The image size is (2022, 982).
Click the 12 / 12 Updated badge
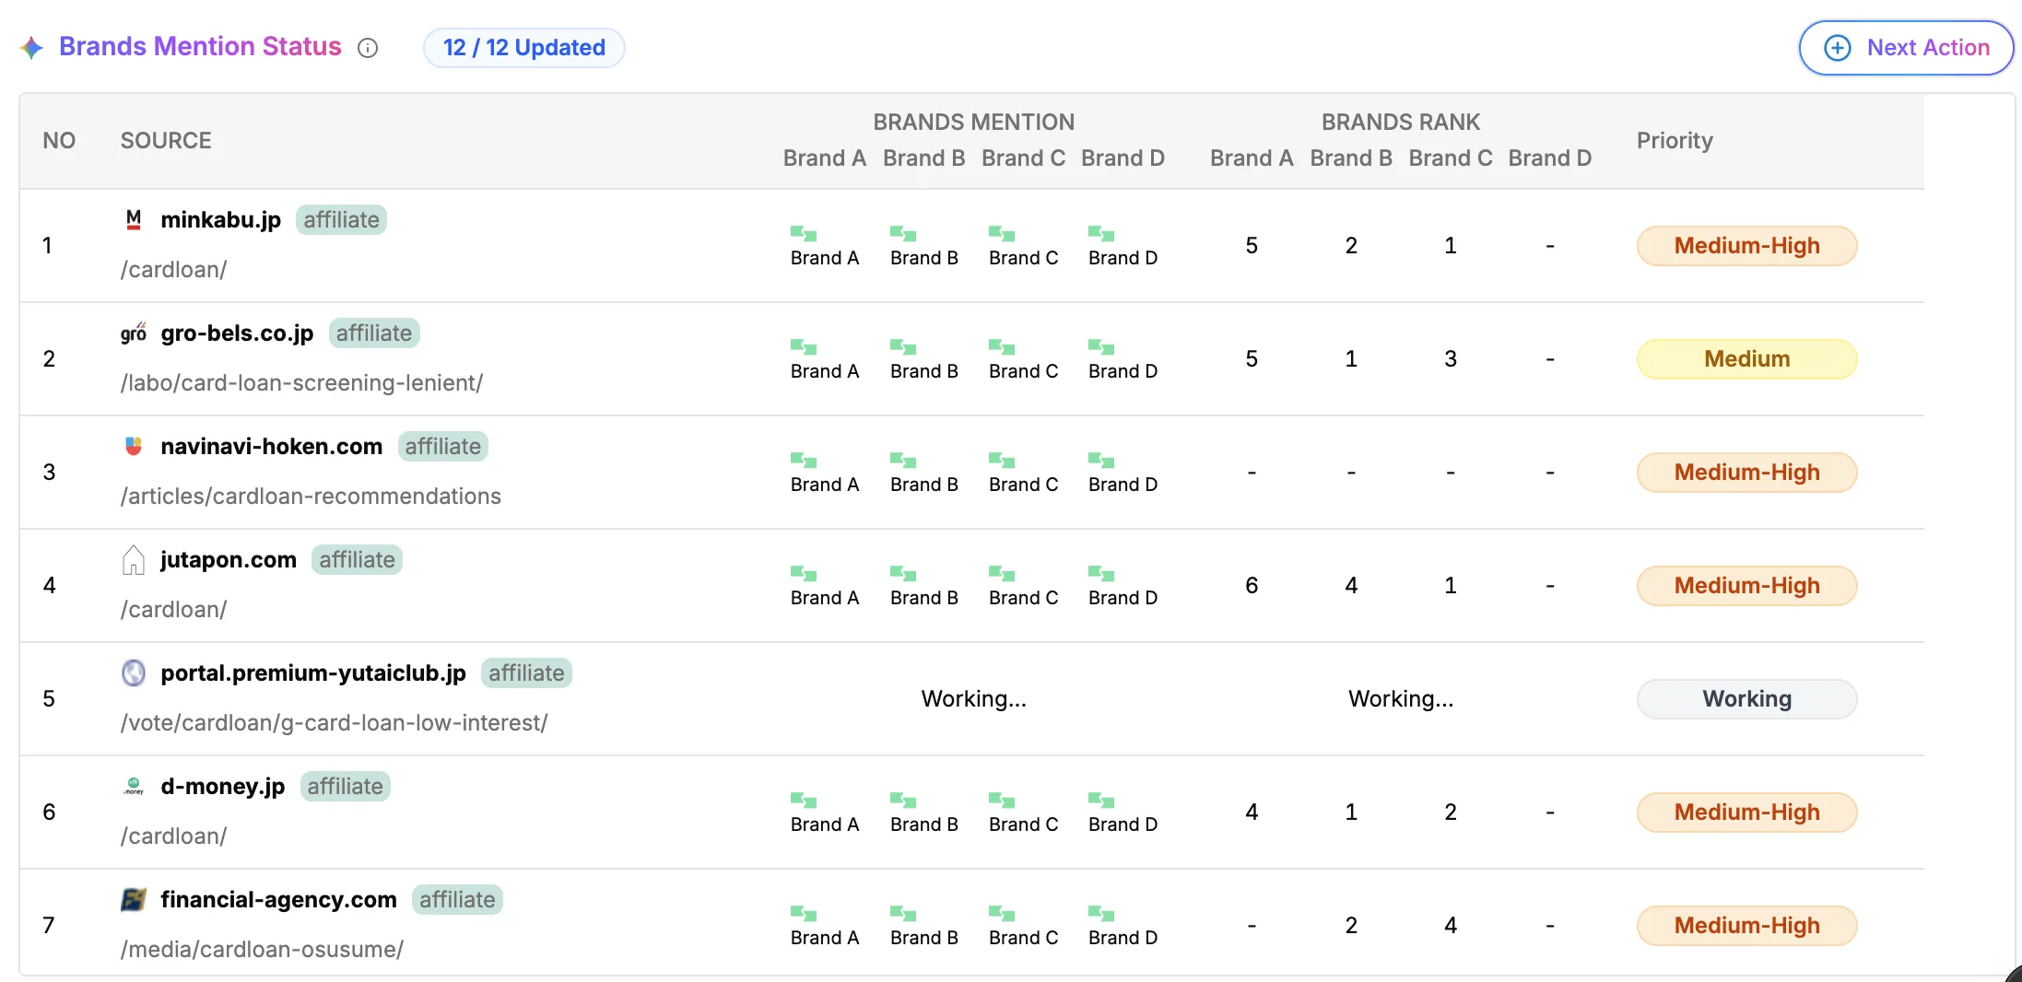[x=523, y=48]
